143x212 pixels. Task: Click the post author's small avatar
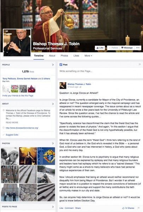pyautogui.click(x=63, y=86)
